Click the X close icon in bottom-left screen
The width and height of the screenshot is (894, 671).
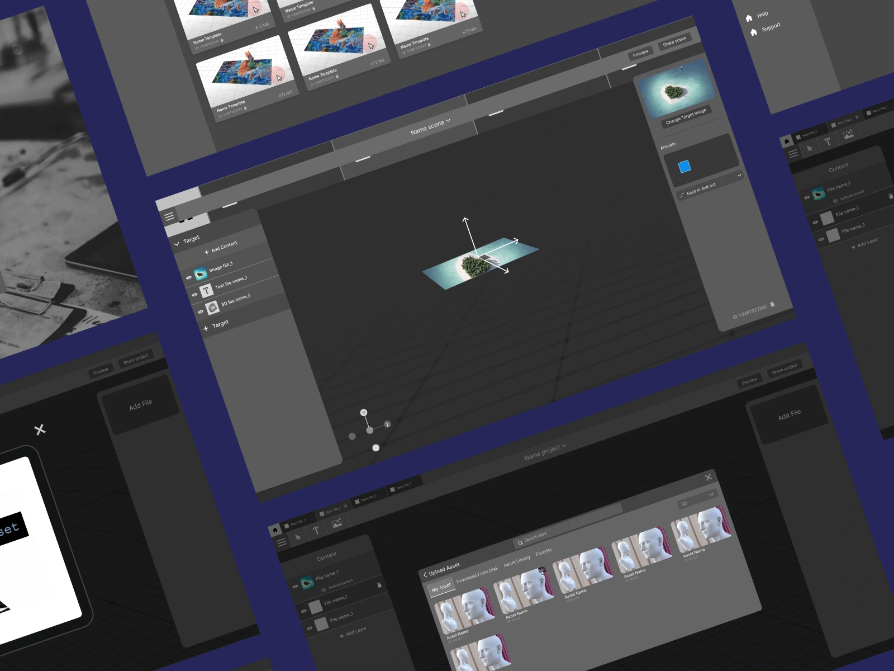click(x=40, y=429)
